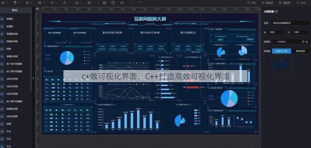Screen dimensions: 311x148
Task: Open the 数据集 menu item
Action: 285,3
